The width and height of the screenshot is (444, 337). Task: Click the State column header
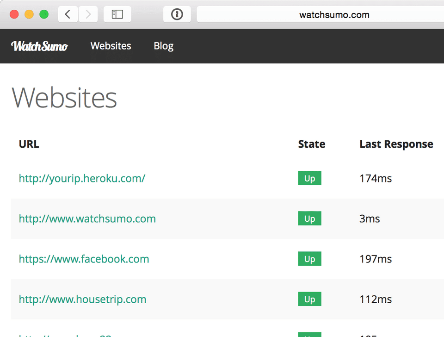point(311,144)
